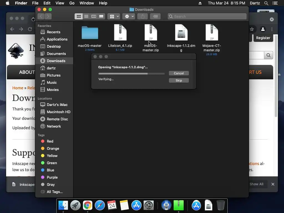This screenshot has height=213, width=284.
Task: Select Downloads in Finder sidebar
Action: [x=54, y=61]
